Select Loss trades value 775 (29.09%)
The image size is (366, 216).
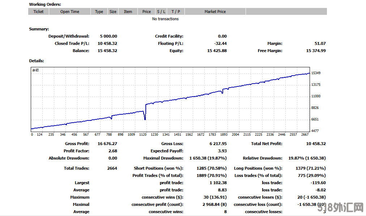[312, 175]
